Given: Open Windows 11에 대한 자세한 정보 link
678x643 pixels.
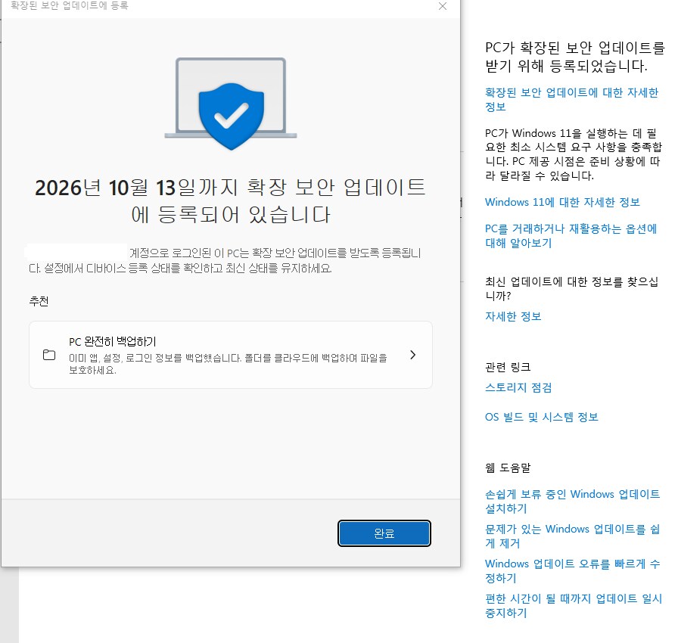Looking at the screenshot, I should 562,202.
